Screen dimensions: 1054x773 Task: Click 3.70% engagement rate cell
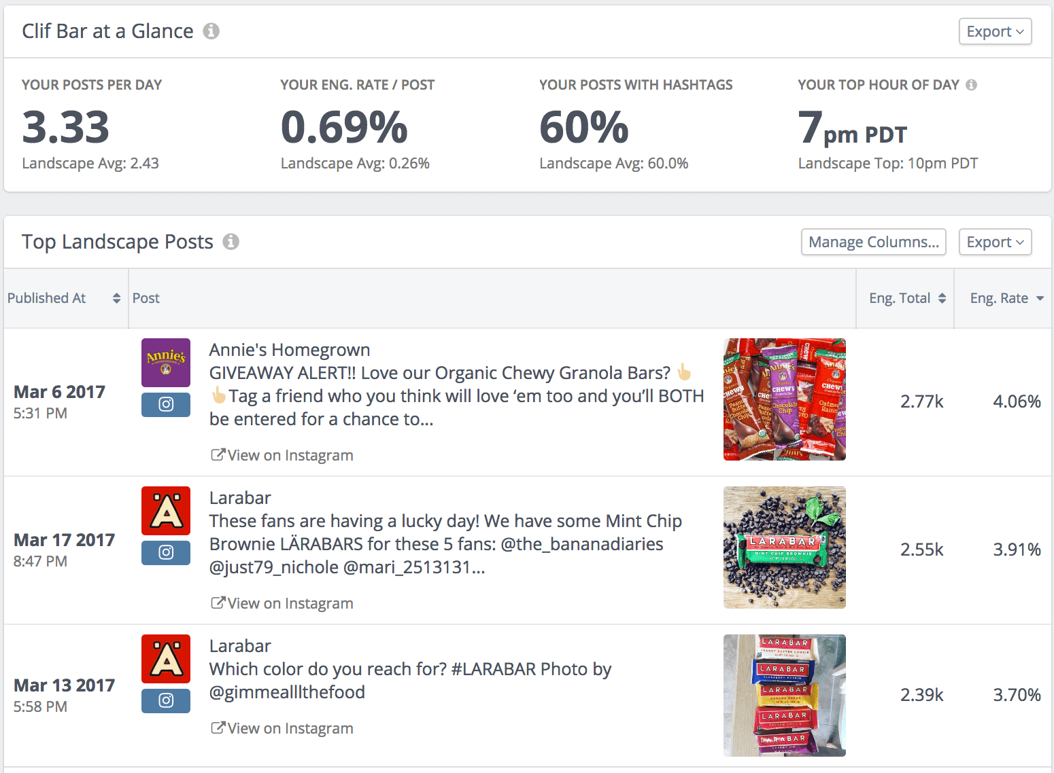pyautogui.click(x=1017, y=695)
